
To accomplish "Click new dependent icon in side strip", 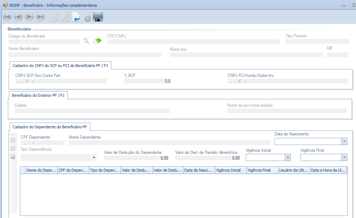I will pos(13,140).
